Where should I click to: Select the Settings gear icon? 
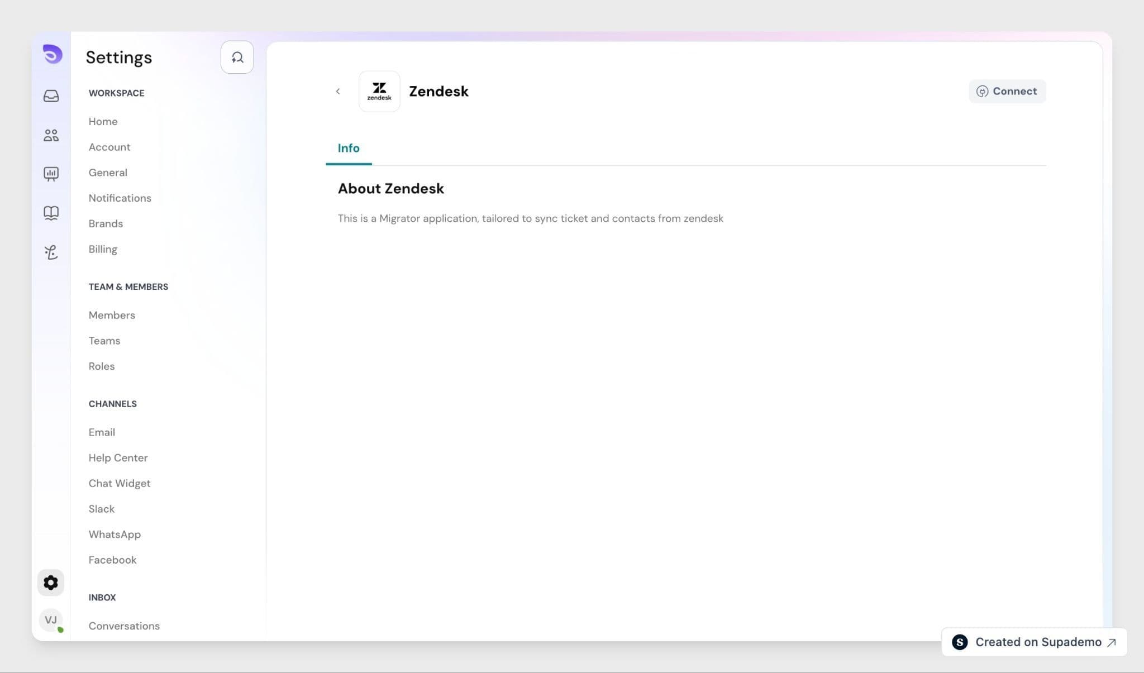coord(51,583)
